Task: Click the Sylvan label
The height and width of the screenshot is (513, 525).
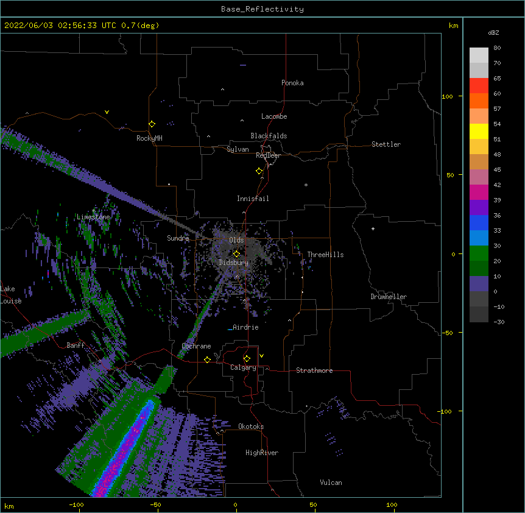Action: pyautogui.click(x=238, y=149)
